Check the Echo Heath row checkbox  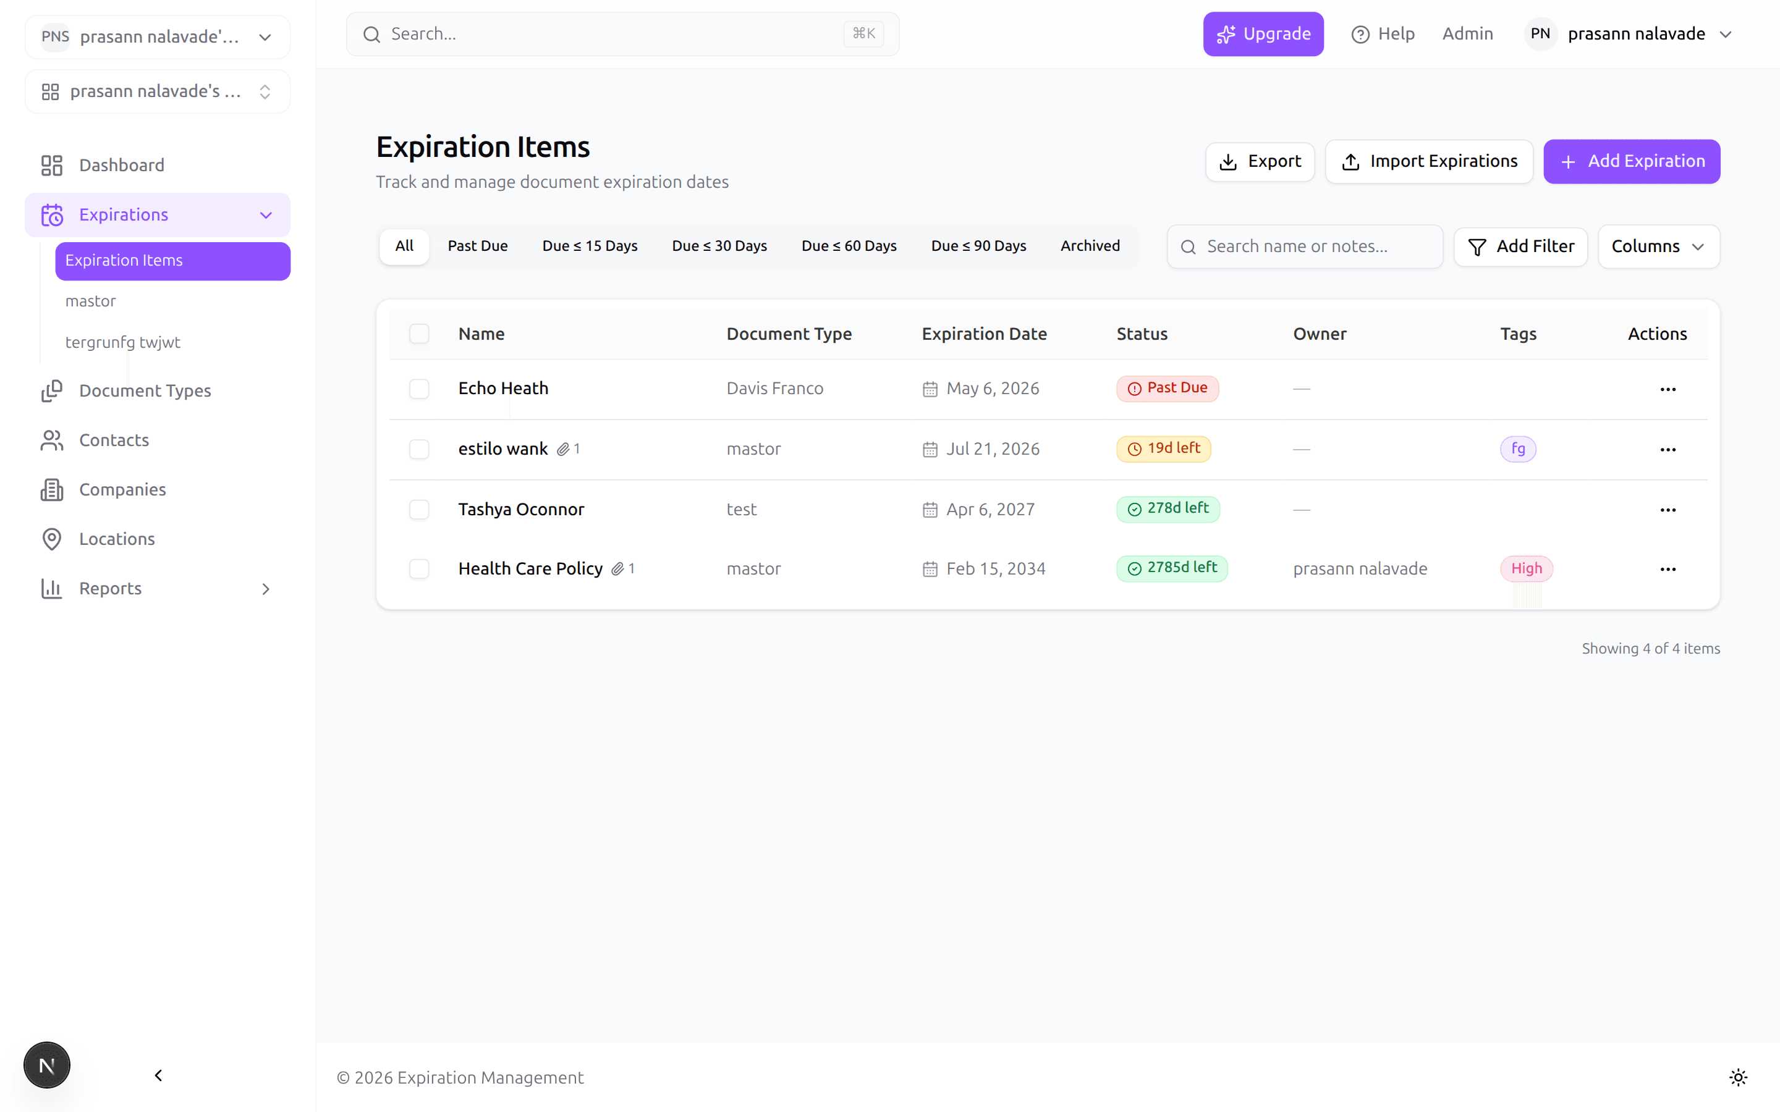(419, 389)
